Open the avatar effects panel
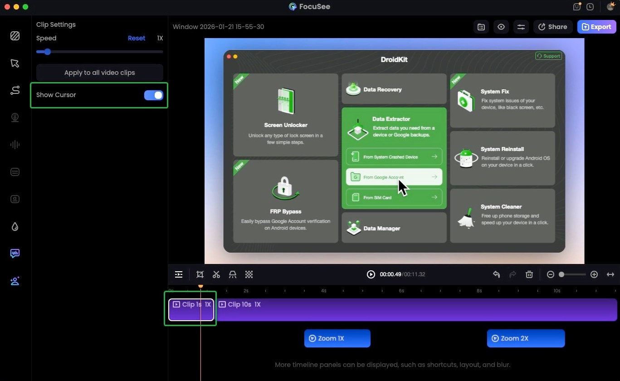This screenshot has width=620, height=381. pyautogui.click(x=15, y=281)
